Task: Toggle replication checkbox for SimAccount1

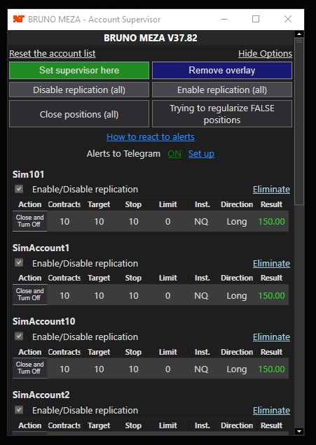Action: click(19, 263)
